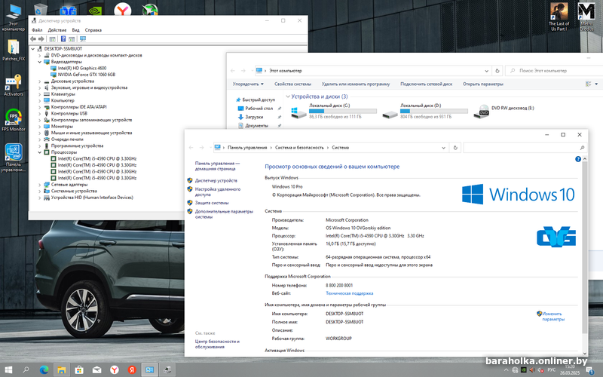Collapse the Процессоры node

40,152
